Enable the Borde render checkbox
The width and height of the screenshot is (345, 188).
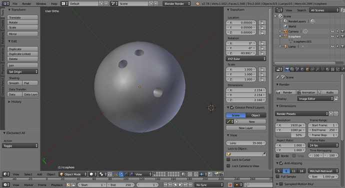tap(278, 155)
